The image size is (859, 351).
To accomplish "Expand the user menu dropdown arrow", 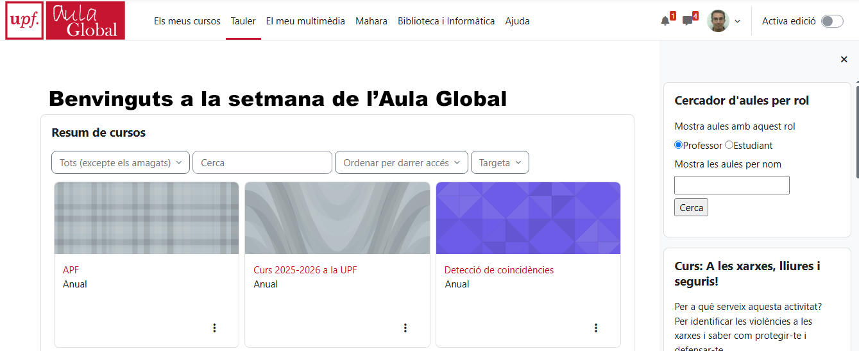I will pyautogui.click(x=737, y=21).
